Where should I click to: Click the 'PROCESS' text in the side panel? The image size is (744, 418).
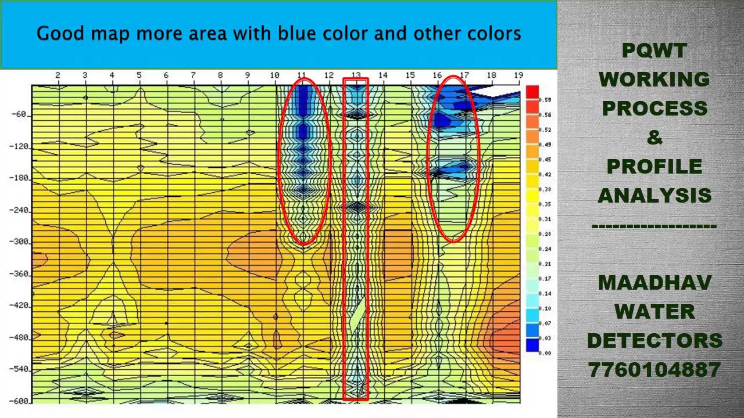(x=654, y=109)
